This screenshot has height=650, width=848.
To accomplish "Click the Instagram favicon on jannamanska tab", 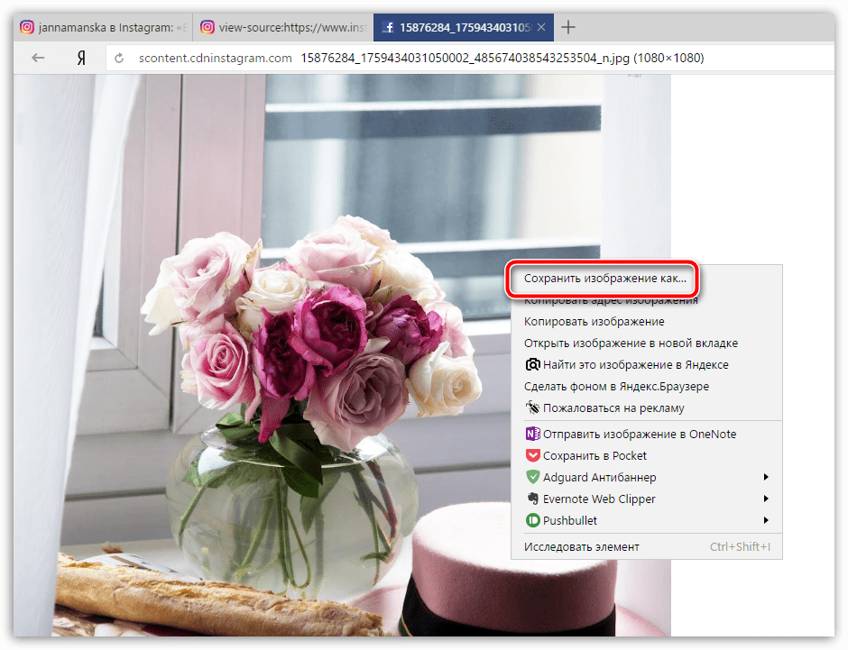I will coord(27,27).
